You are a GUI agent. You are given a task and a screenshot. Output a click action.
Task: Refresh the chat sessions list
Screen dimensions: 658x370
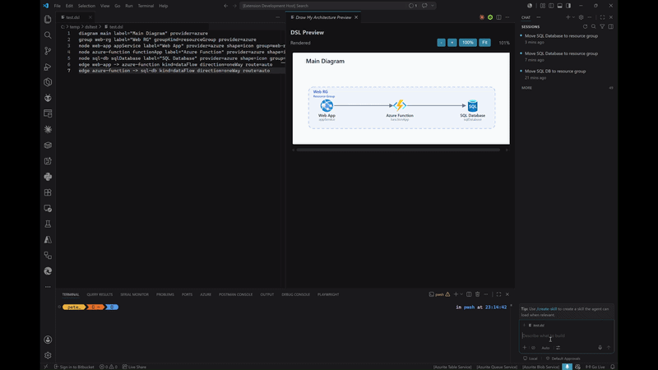point(585,26)
